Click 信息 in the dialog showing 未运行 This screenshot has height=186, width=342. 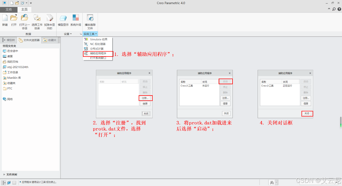225,103
